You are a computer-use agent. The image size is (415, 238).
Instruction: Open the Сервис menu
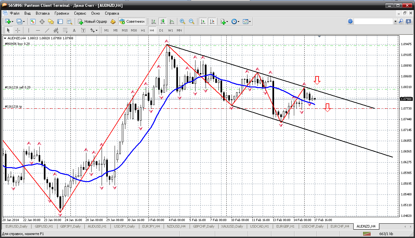(x=80, y=13)
